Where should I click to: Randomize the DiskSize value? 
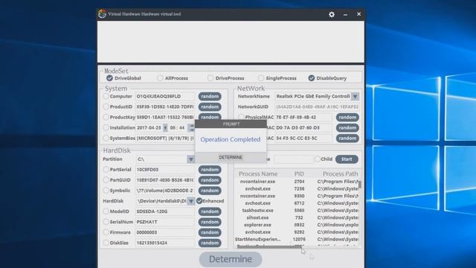tap(210, 243)
